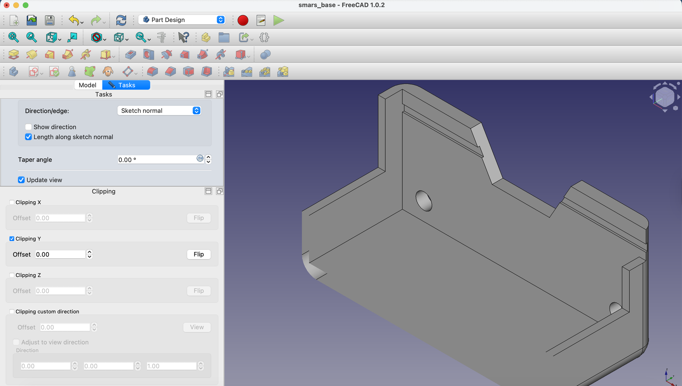Enable the Show direction checkbox

[28, 127]
